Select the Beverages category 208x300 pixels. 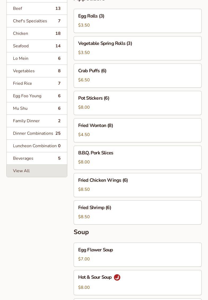coord(37,158)
